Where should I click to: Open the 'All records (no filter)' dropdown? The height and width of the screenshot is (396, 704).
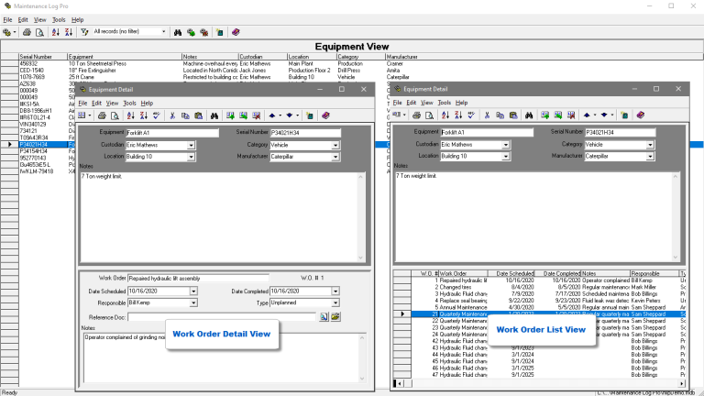(164, 32)
